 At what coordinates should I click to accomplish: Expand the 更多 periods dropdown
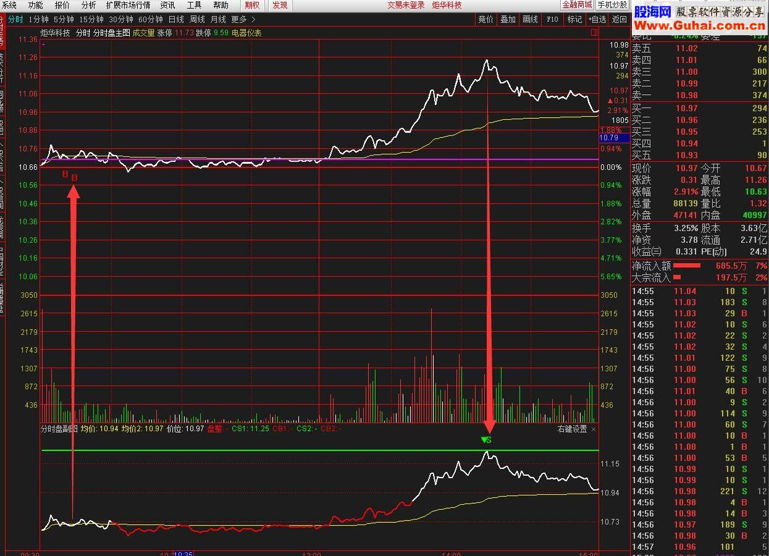243,19
